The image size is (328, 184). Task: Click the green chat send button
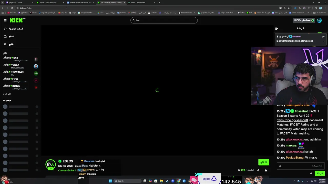coord(320,173)
